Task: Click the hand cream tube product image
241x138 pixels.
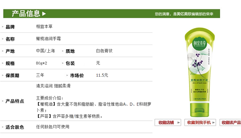Action: pyautogui.click(x=200, y=72)
